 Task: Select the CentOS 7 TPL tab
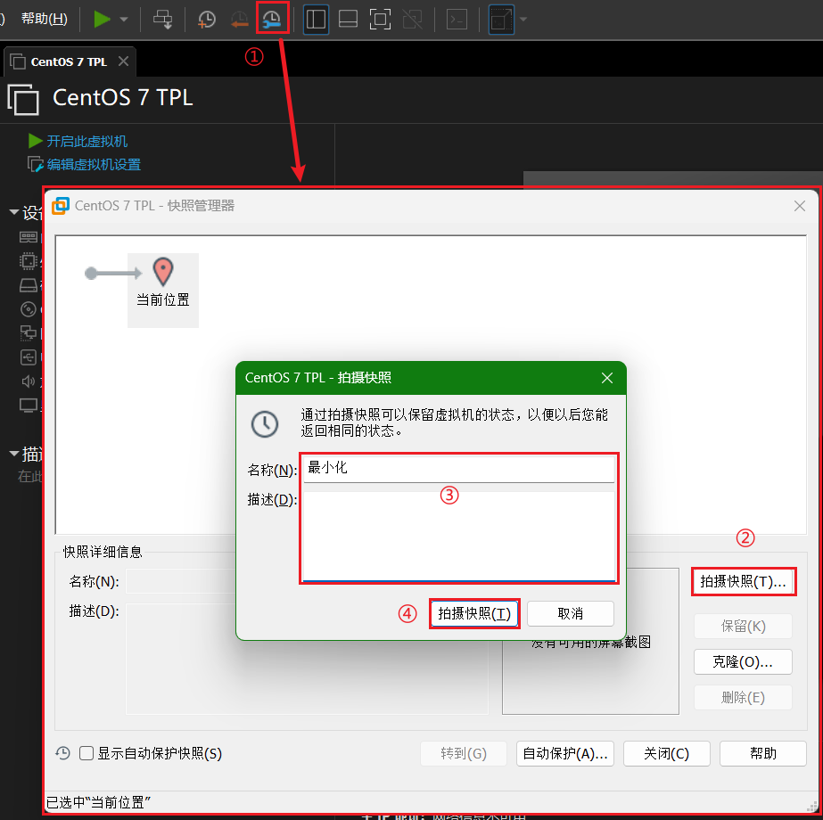pyautogui.click(x=69, y=61)
